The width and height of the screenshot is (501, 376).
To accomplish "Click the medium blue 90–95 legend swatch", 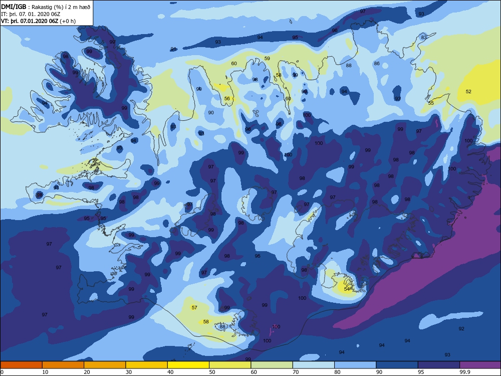I will [x=397, y=365].
